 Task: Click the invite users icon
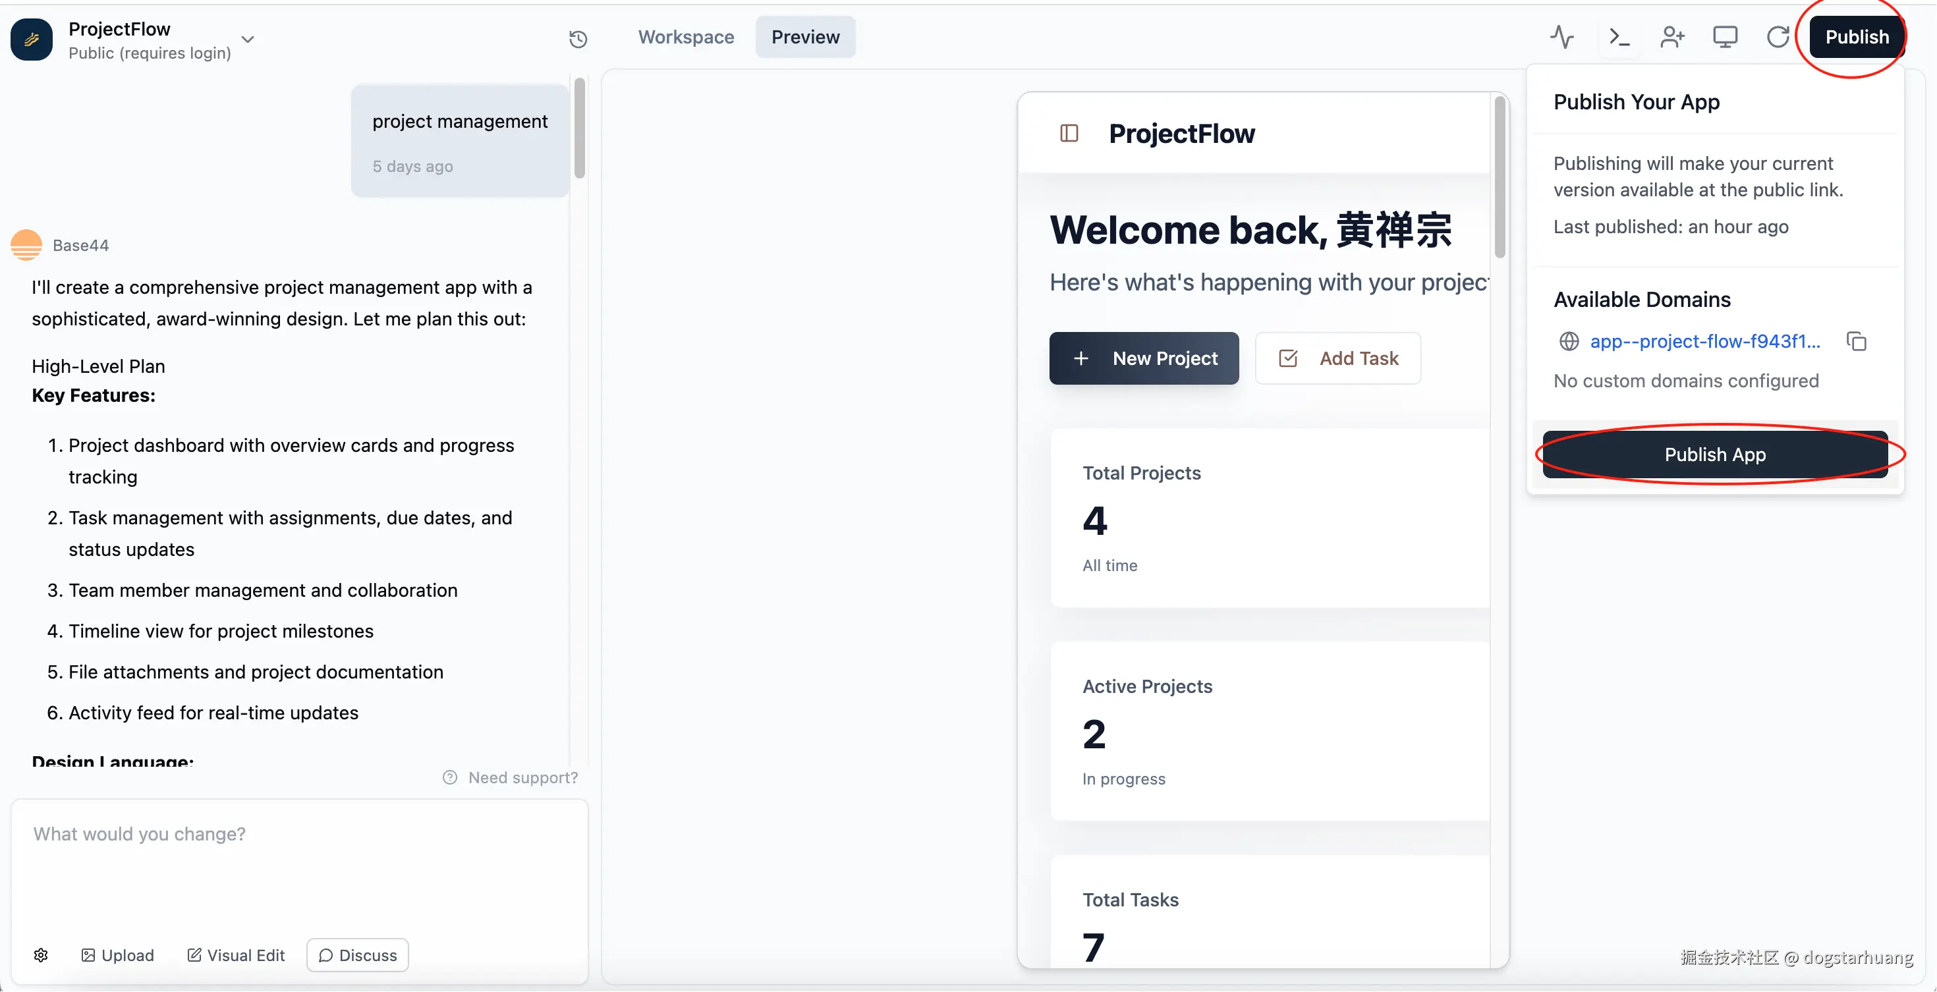(x=1671, y=37)
